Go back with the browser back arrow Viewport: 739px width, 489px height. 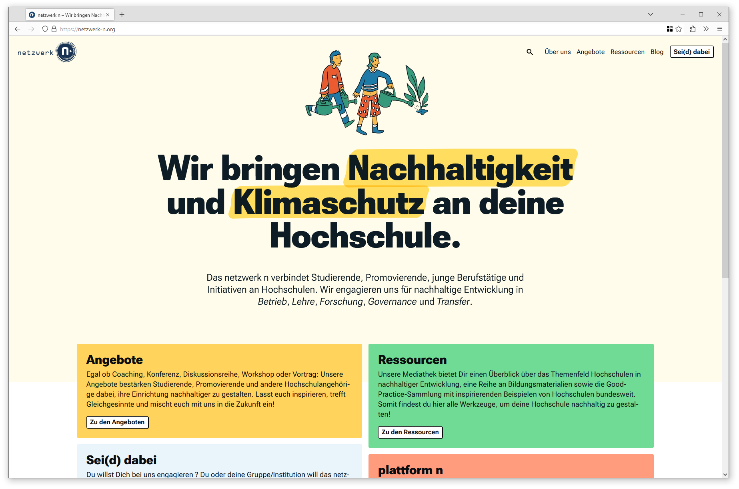pos(18,29)
